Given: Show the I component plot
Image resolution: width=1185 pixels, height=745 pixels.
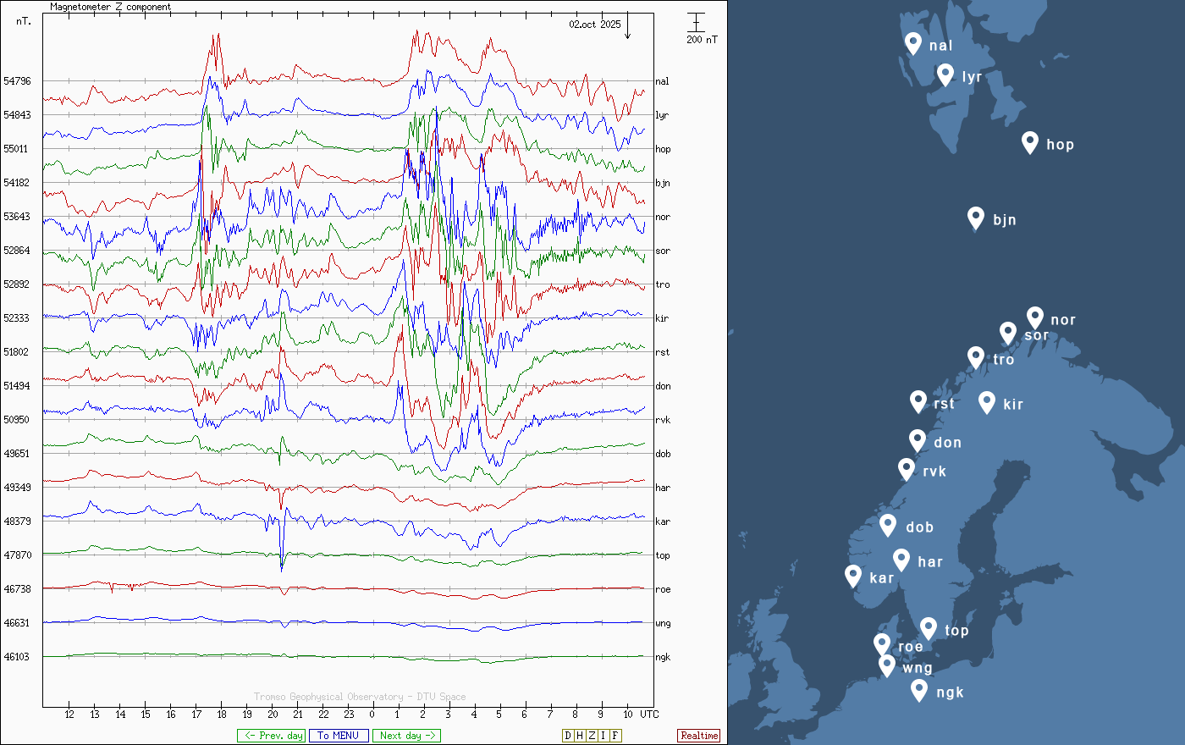Looking at the screenshot, I should (x=604, y=736).
